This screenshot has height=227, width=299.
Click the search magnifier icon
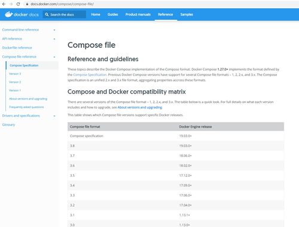[47, 14]
